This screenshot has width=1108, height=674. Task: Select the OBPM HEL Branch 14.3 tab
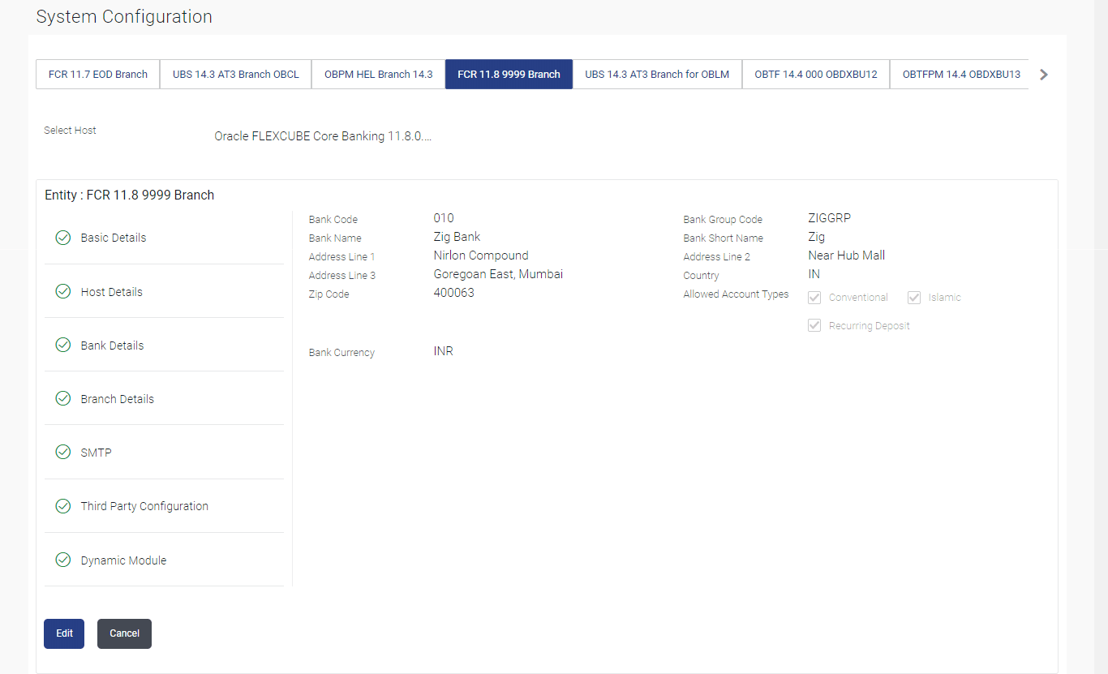379,74
